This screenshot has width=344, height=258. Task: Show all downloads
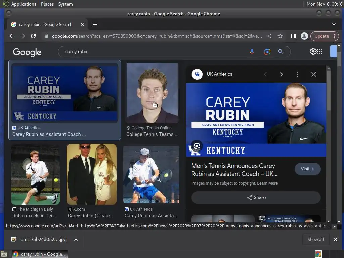tap(316, 239)
